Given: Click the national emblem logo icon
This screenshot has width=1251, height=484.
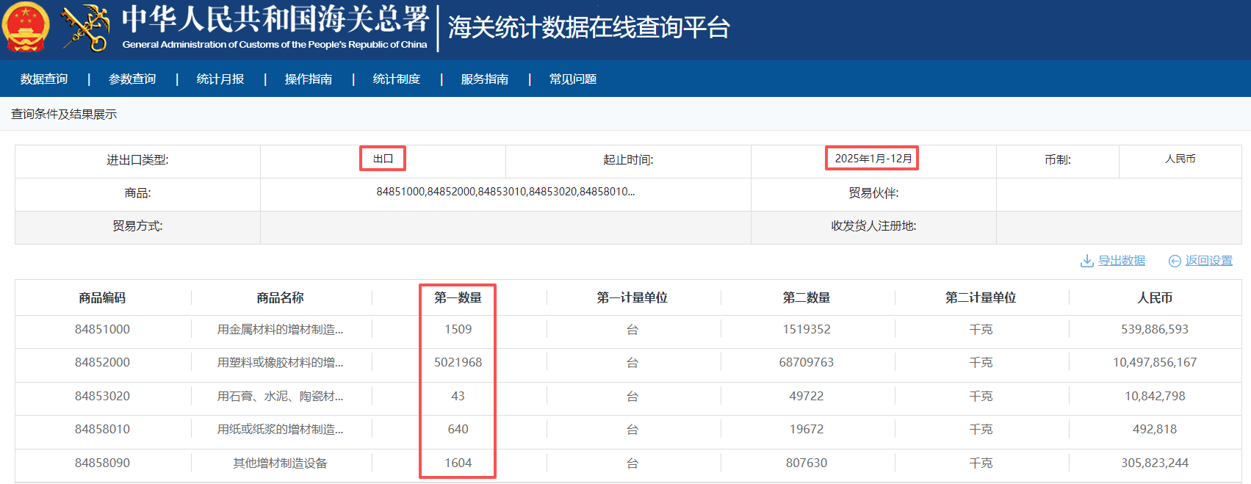Looking at the screenshot, I should click(x=26, y=27).
